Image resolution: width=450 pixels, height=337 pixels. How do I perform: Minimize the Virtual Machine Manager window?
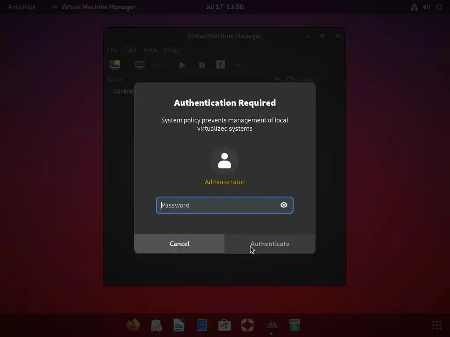(x=308, y=36)
